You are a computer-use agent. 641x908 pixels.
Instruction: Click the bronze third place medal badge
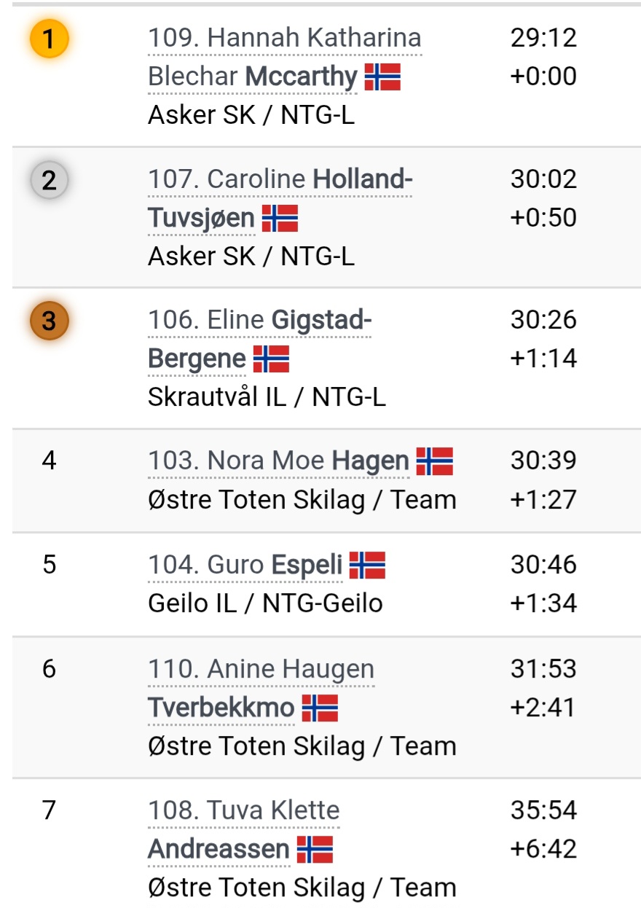(x=49, y=321)
